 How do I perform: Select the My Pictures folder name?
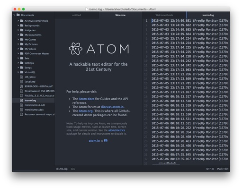coord(31,44)
